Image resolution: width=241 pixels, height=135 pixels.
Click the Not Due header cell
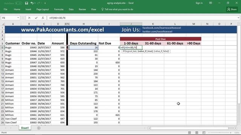click(109, 43)
